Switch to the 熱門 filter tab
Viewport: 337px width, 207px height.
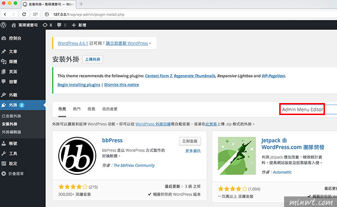tap(77, 109)
